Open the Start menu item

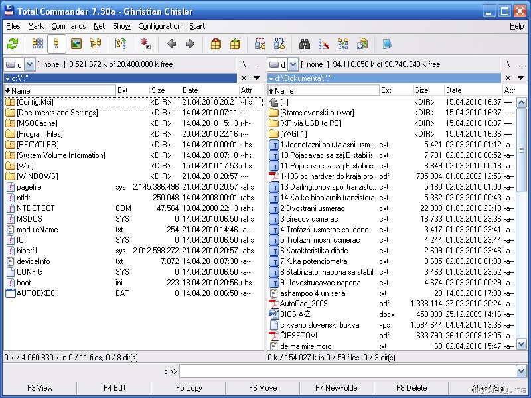(x=197, y=26)
